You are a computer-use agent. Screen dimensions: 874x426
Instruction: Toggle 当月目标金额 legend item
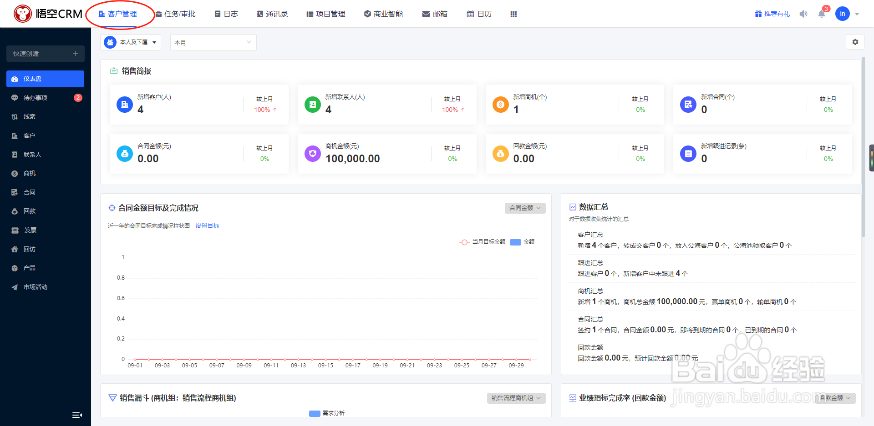pos(482,242)
